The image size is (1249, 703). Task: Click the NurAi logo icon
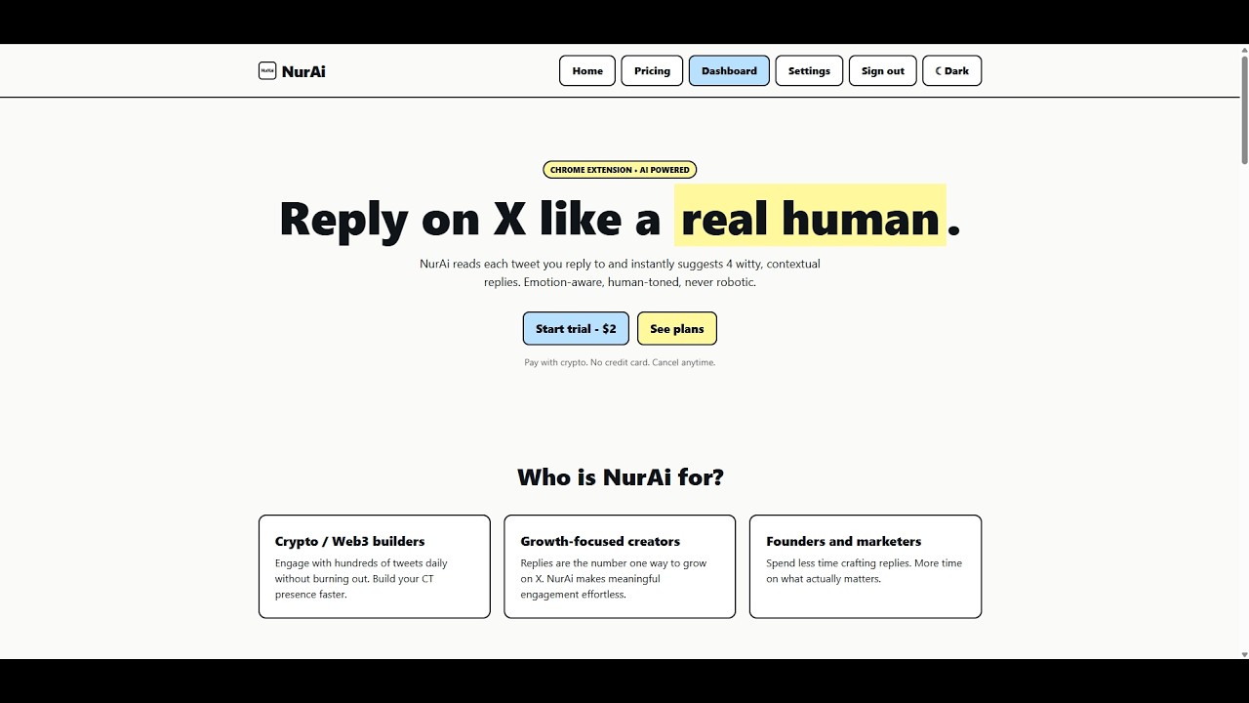[267, 70]
